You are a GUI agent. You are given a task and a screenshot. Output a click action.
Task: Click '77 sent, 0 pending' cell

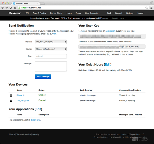127,95
